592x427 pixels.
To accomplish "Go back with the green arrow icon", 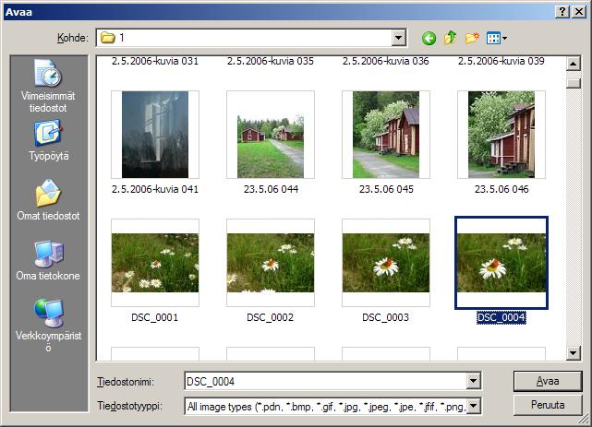I will click(429, 38).
